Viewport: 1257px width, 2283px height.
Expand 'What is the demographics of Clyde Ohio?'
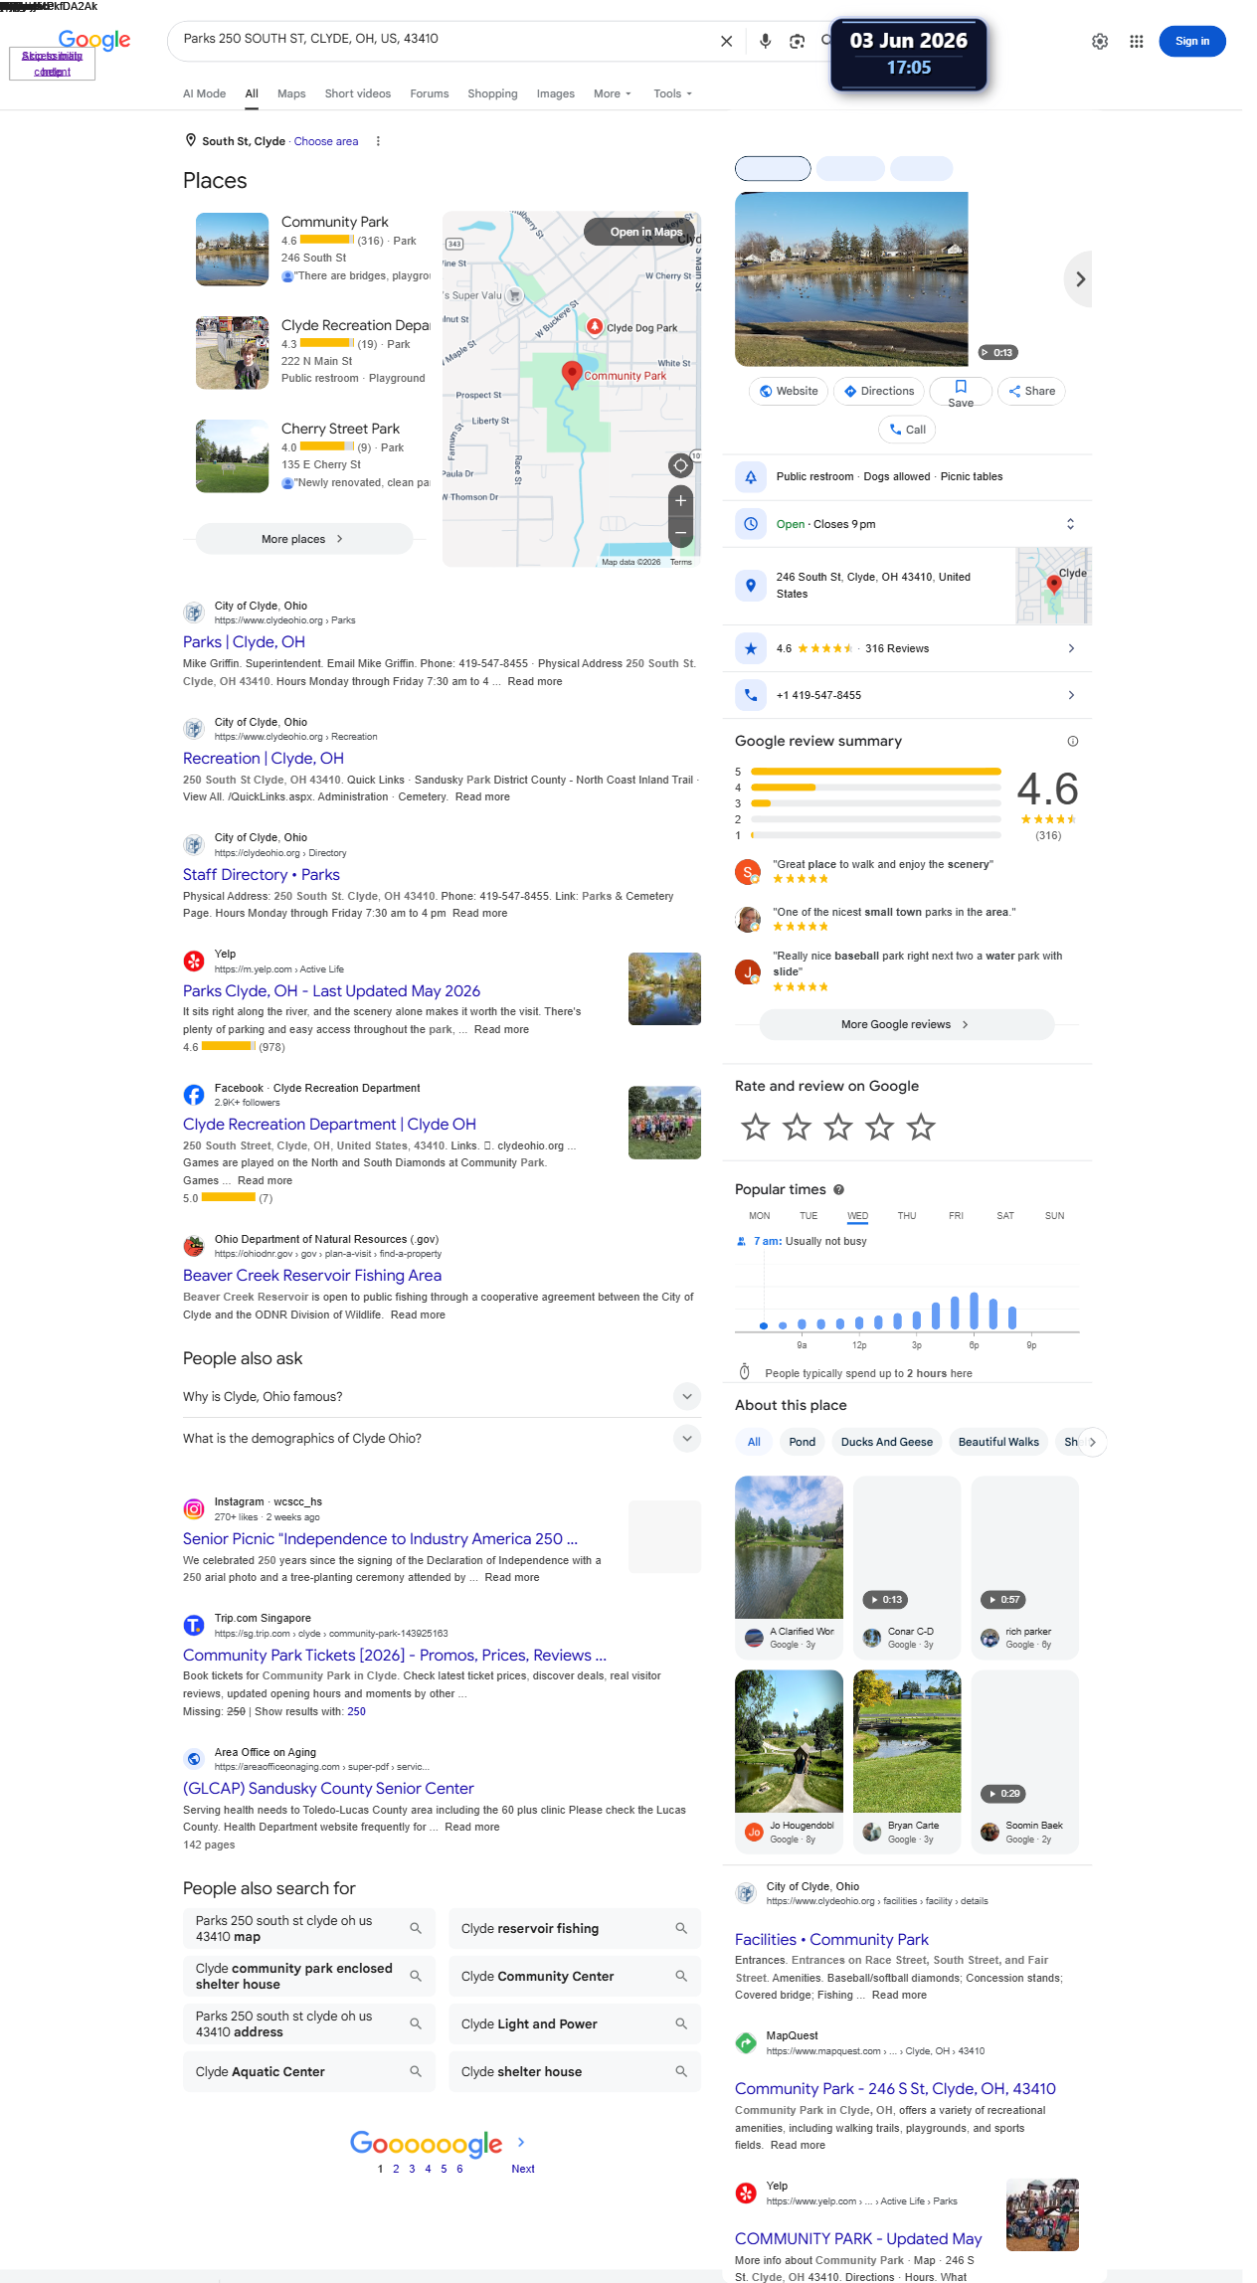tap(686, 1438)
